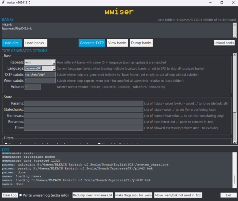Click the Load banks... button
Viewport: 238px width, 201px height.
[x=36, y=43]
